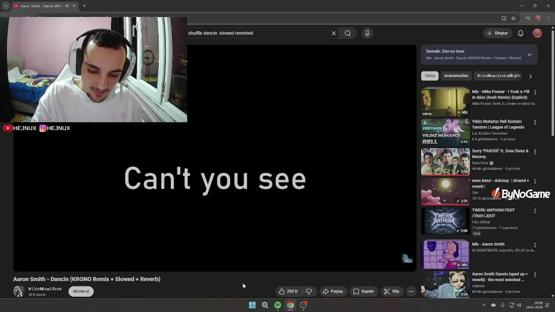Image resolution: width=555 pixels, height=312 pixels.
Task: Subscribe with the Abone ol button
Action: click(x=81, y=291)
